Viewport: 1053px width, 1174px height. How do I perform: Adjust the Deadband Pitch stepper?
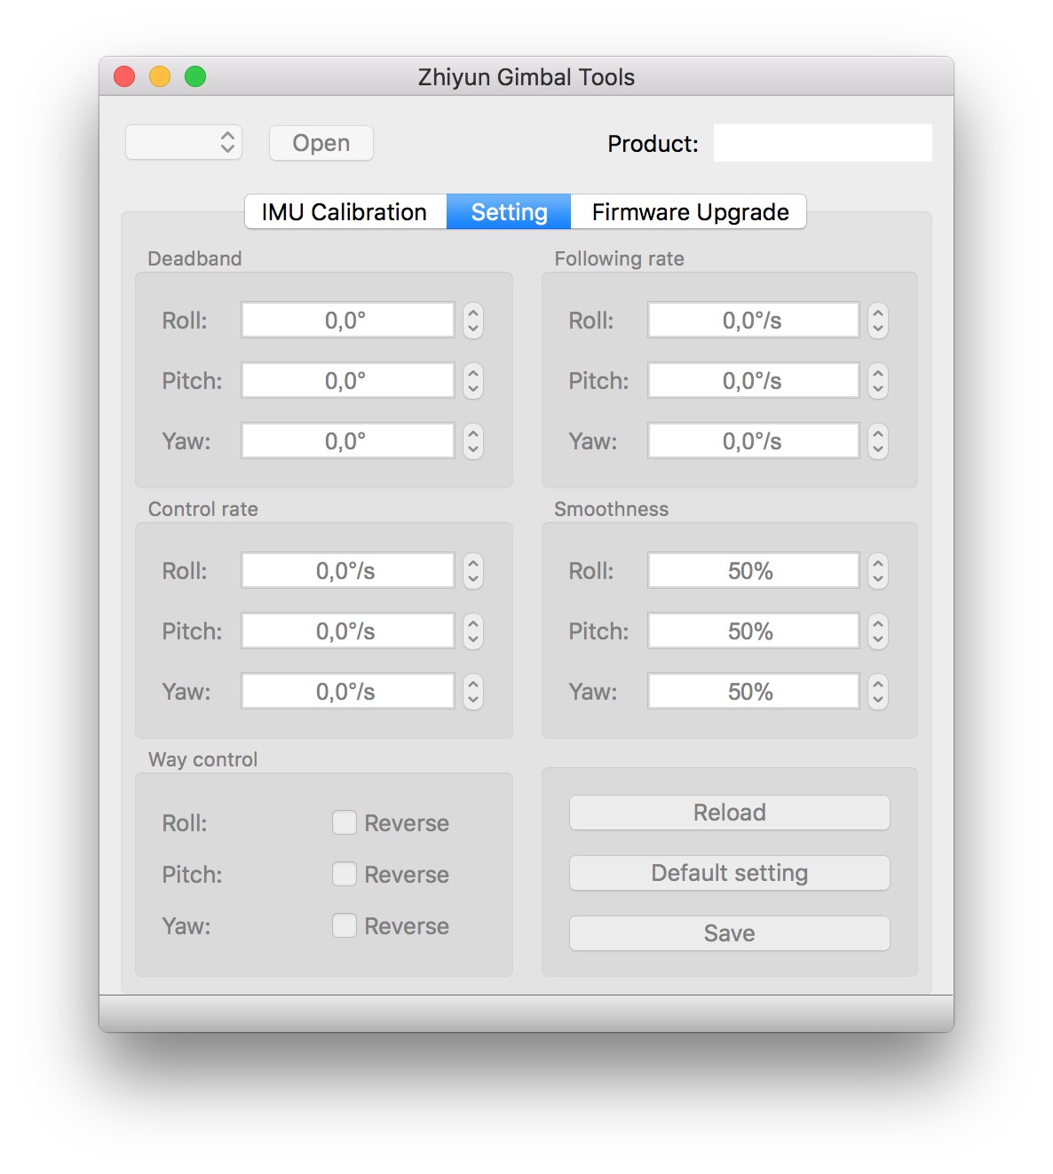tap(473, 381)
